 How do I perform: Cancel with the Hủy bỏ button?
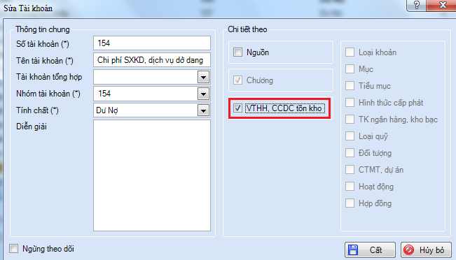pyautogui.click(x=426, y=250)
